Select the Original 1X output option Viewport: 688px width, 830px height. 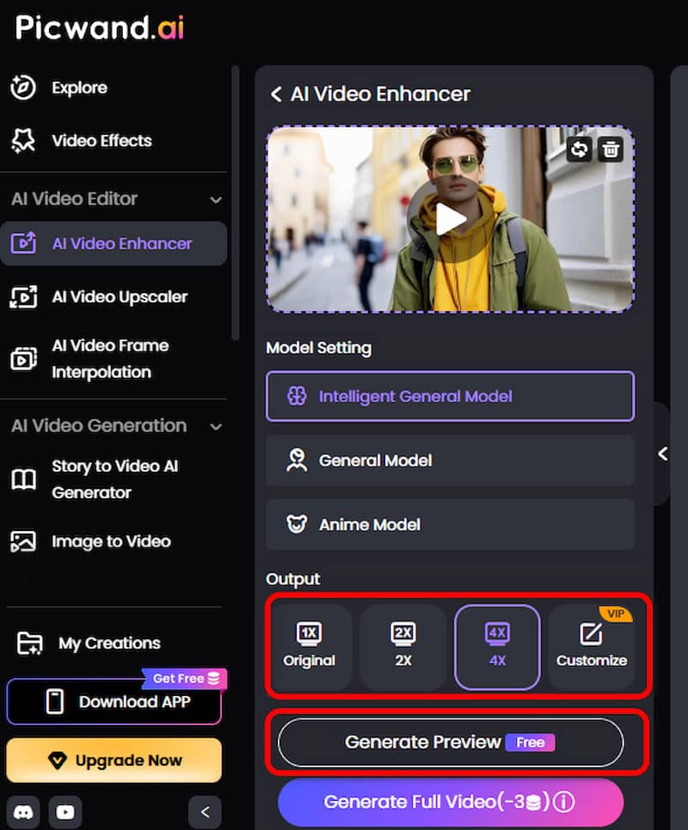pyautogui.click(x=310, y=647)
